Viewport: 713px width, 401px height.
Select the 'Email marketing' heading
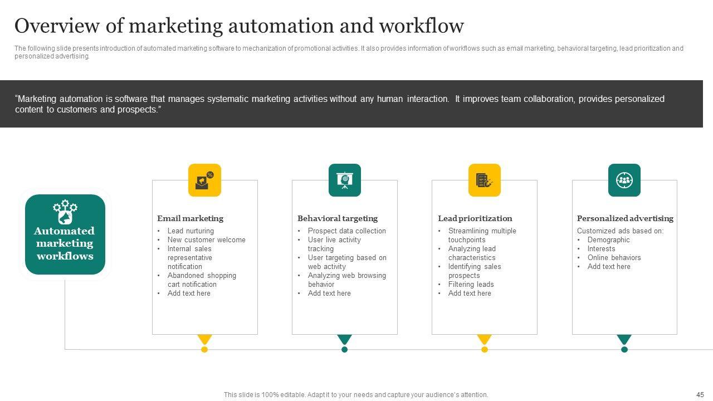pos(190,218)
